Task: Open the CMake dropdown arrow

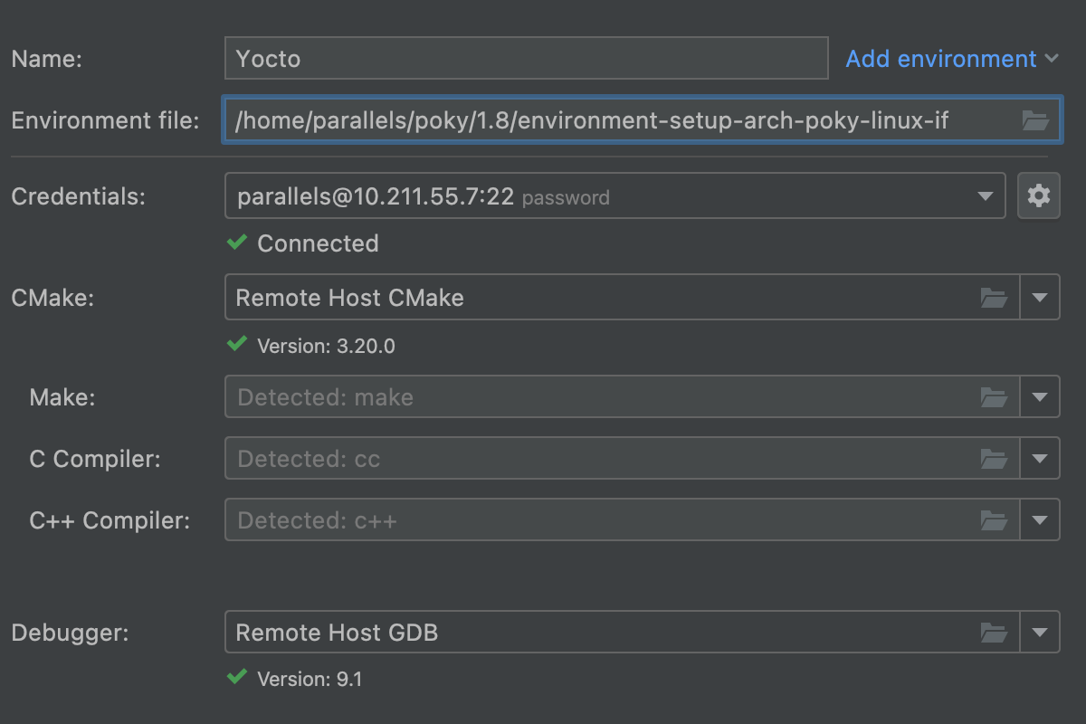Action: pos(1040,298)
